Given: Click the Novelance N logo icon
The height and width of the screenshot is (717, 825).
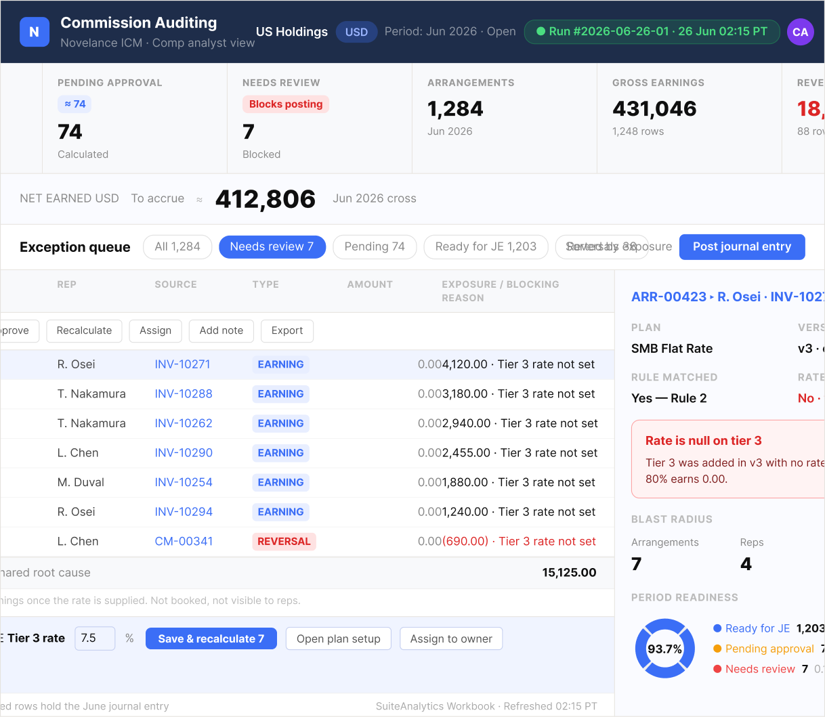Looking at the screenshot, I should click(x=35, y=32).
